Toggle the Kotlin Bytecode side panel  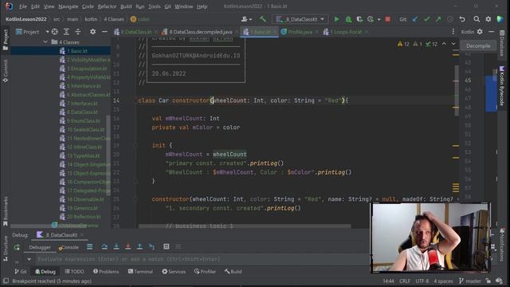click(502, 86)
